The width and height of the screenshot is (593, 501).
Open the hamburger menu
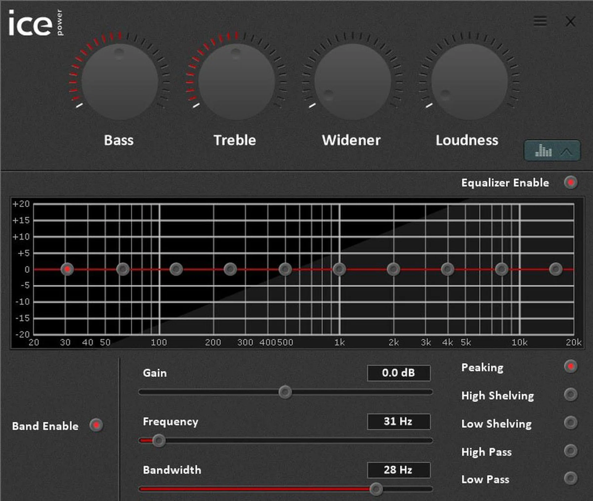click(540, 21)
